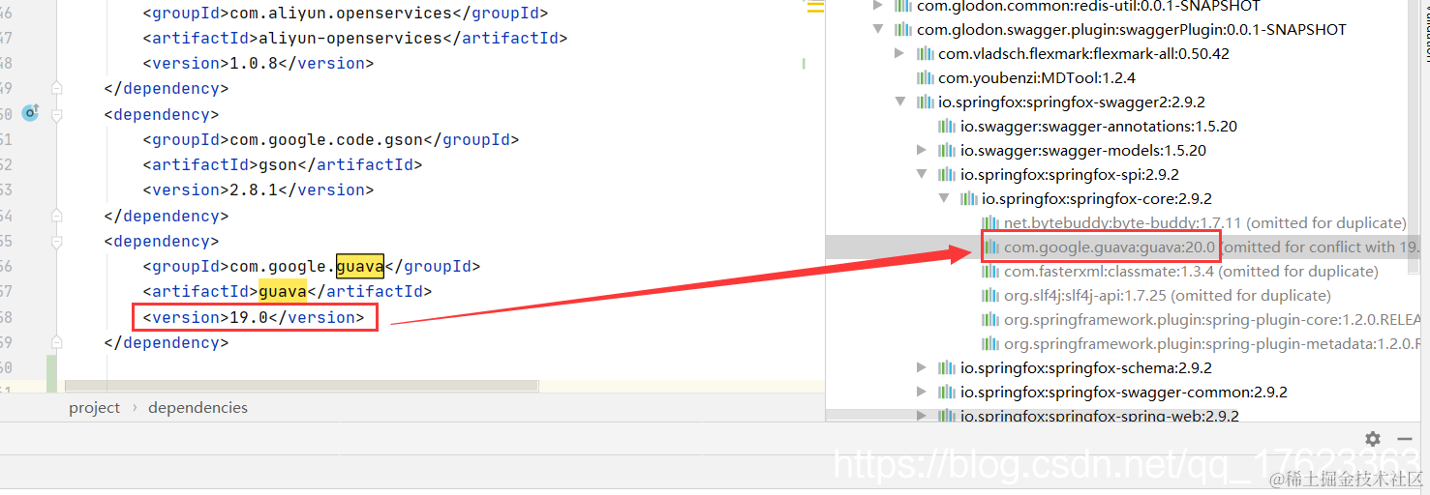Click the library icon of guava:20.0
1430x495 pixels.
point(991,247)
